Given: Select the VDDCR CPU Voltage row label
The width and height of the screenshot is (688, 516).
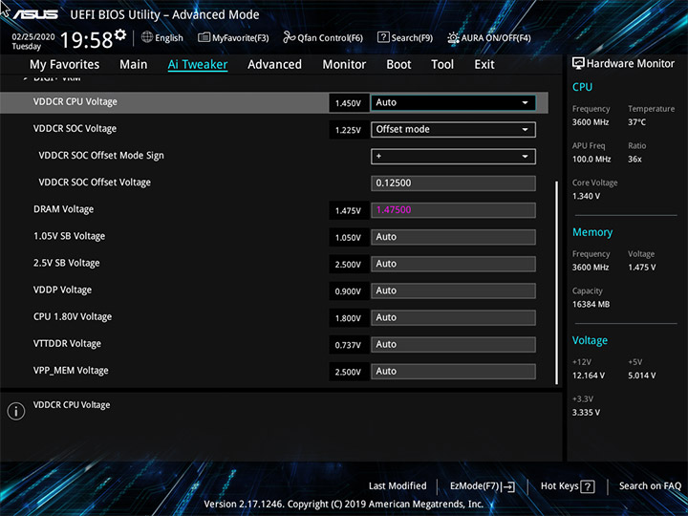Looking at the screenshot, I should (x=75, y=102).
